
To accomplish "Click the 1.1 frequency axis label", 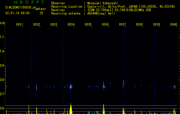I will [2, 37].
